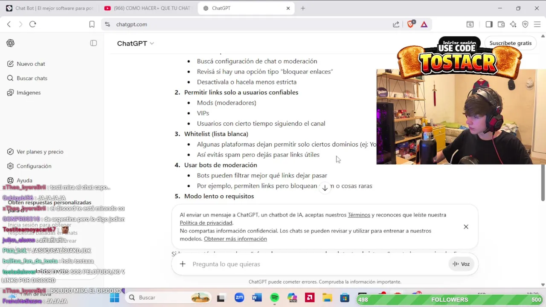Open Configuración in the sidebar
The image size is (546, 307).
[x=29, y=166]
